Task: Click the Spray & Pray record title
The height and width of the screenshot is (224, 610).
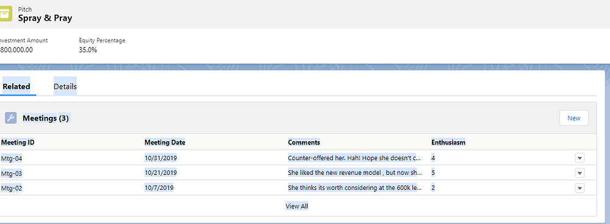Action: click(x=45, y=18)
